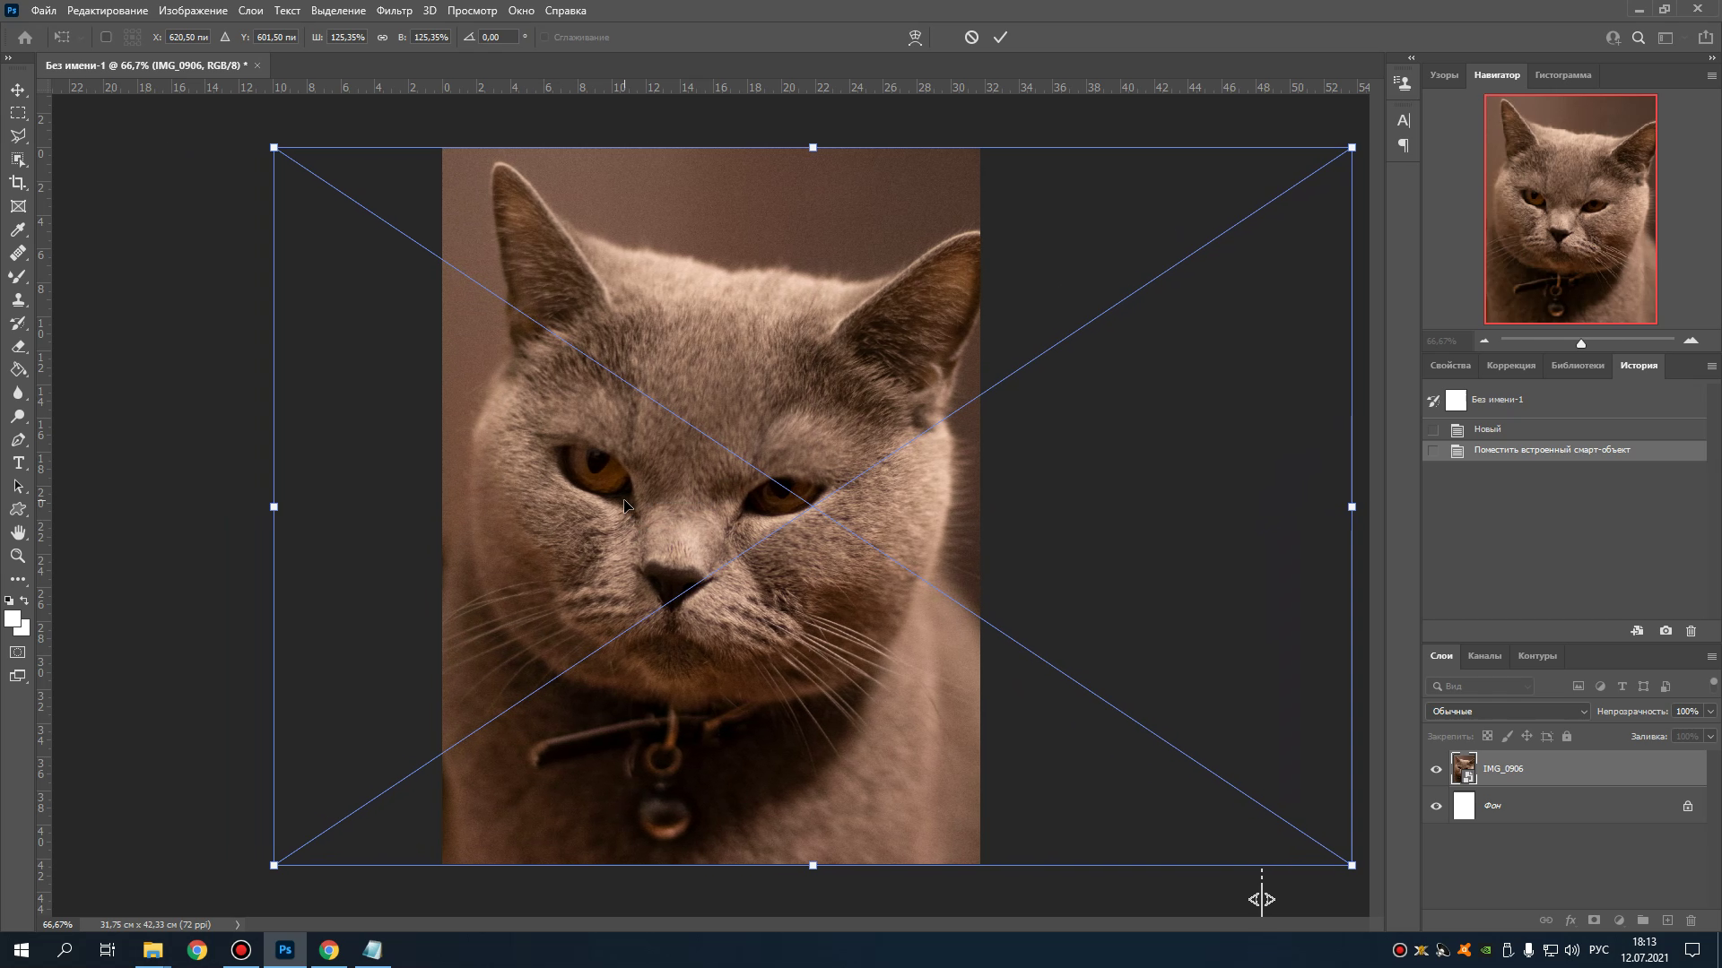
Task: Switch to the Каналы tab
Action: 1484,656
